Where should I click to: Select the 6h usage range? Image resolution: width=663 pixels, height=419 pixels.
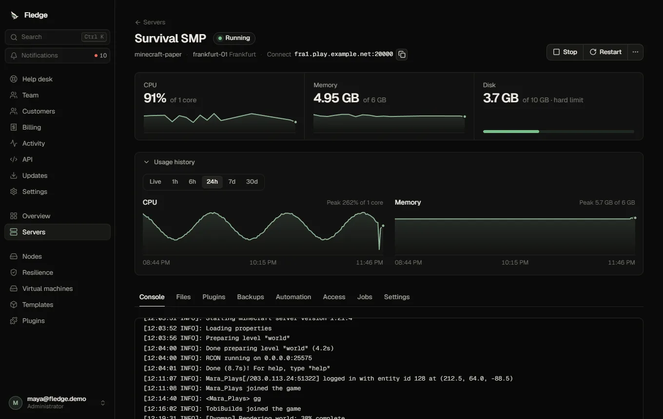pyautogui.click(x=193, y=182)
